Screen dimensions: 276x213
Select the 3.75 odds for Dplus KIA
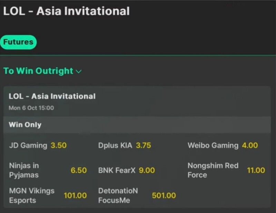(143, 145)
